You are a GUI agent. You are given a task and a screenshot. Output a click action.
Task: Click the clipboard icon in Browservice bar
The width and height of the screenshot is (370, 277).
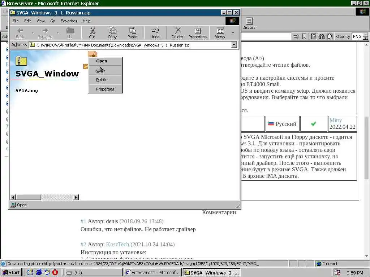point(330,36)
